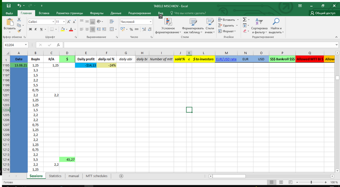Click the wrap text icon

pos(112,21)
